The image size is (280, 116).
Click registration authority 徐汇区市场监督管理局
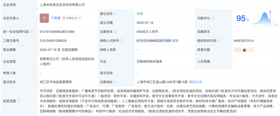tap(56, 82)
